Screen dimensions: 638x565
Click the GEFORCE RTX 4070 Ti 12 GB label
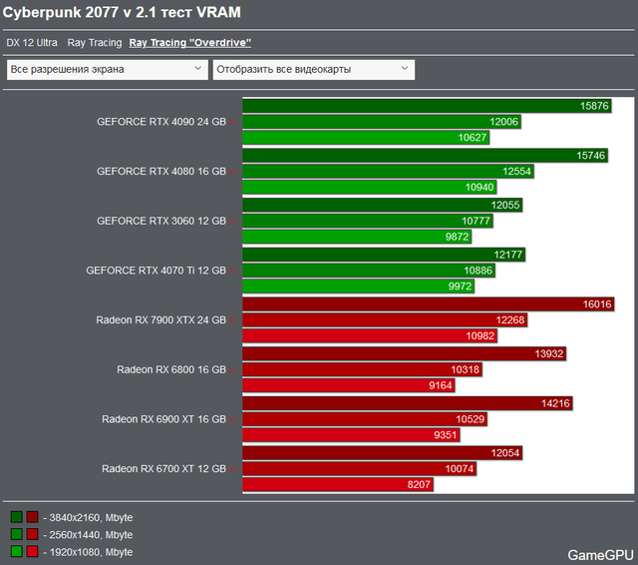click(x=156, y=271)
